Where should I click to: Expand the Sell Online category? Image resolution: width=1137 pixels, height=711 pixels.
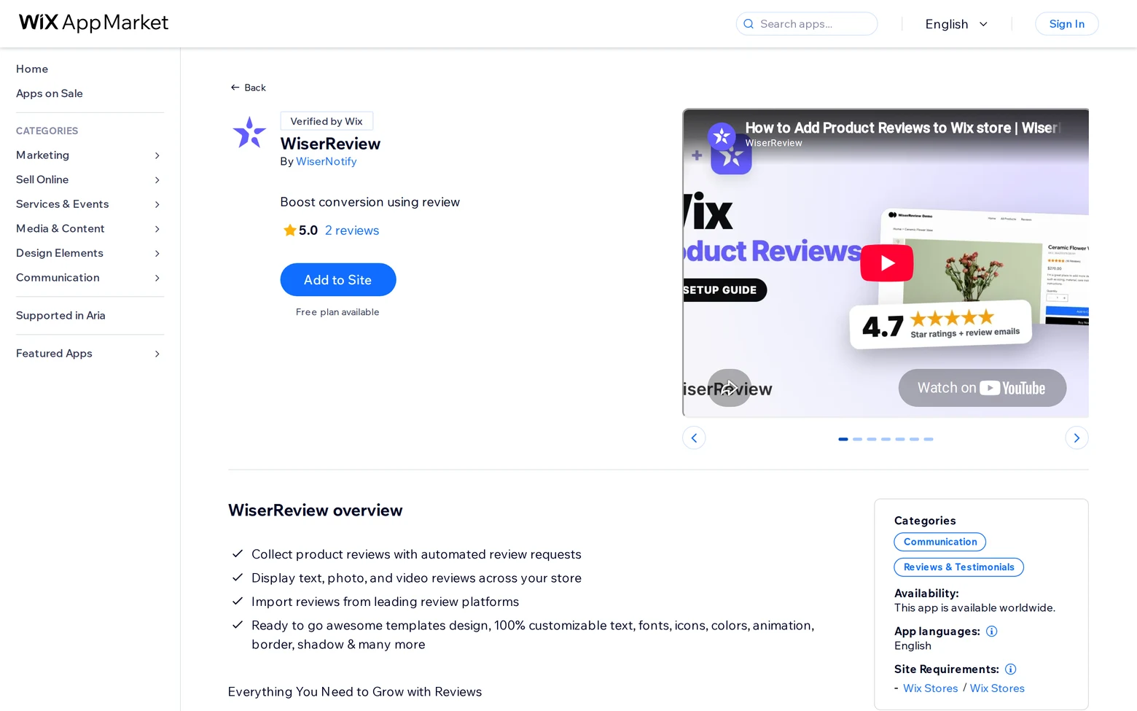coord(90,180)
